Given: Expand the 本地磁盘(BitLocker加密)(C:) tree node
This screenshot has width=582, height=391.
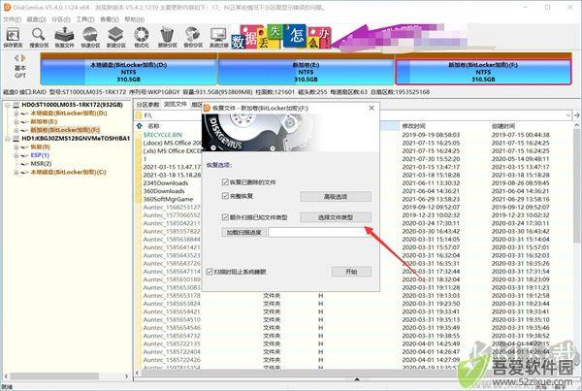Looking at the screenshot, I should click(16, 173).
